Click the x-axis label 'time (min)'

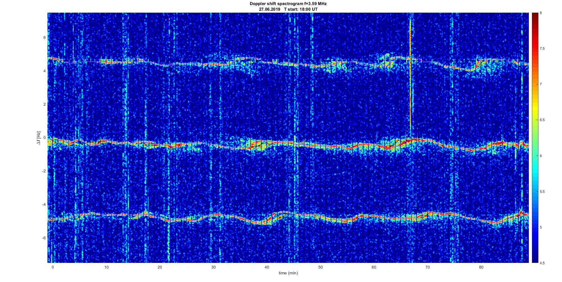coord(288,273)
